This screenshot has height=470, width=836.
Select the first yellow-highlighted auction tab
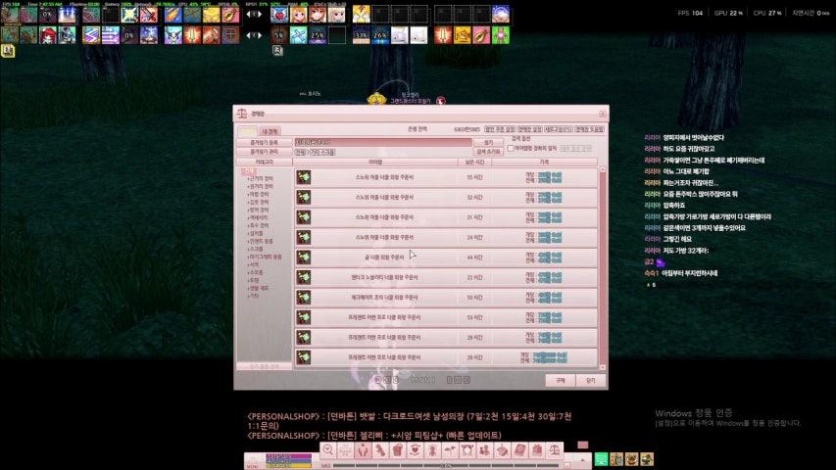coord(247,131)
